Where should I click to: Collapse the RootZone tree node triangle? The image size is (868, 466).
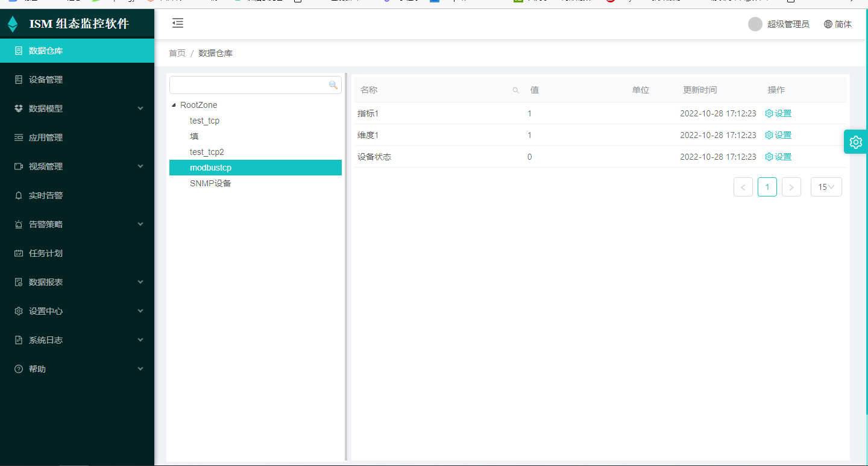[x=174, y=105]
